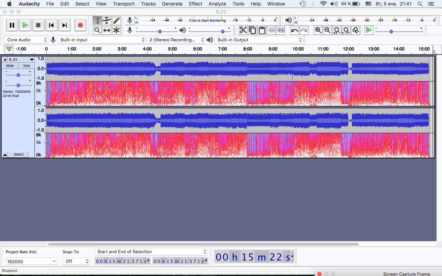Screen dimensions: 442x276
Task: Open the Built-in Input device dropdown
Action: [102, 40]
